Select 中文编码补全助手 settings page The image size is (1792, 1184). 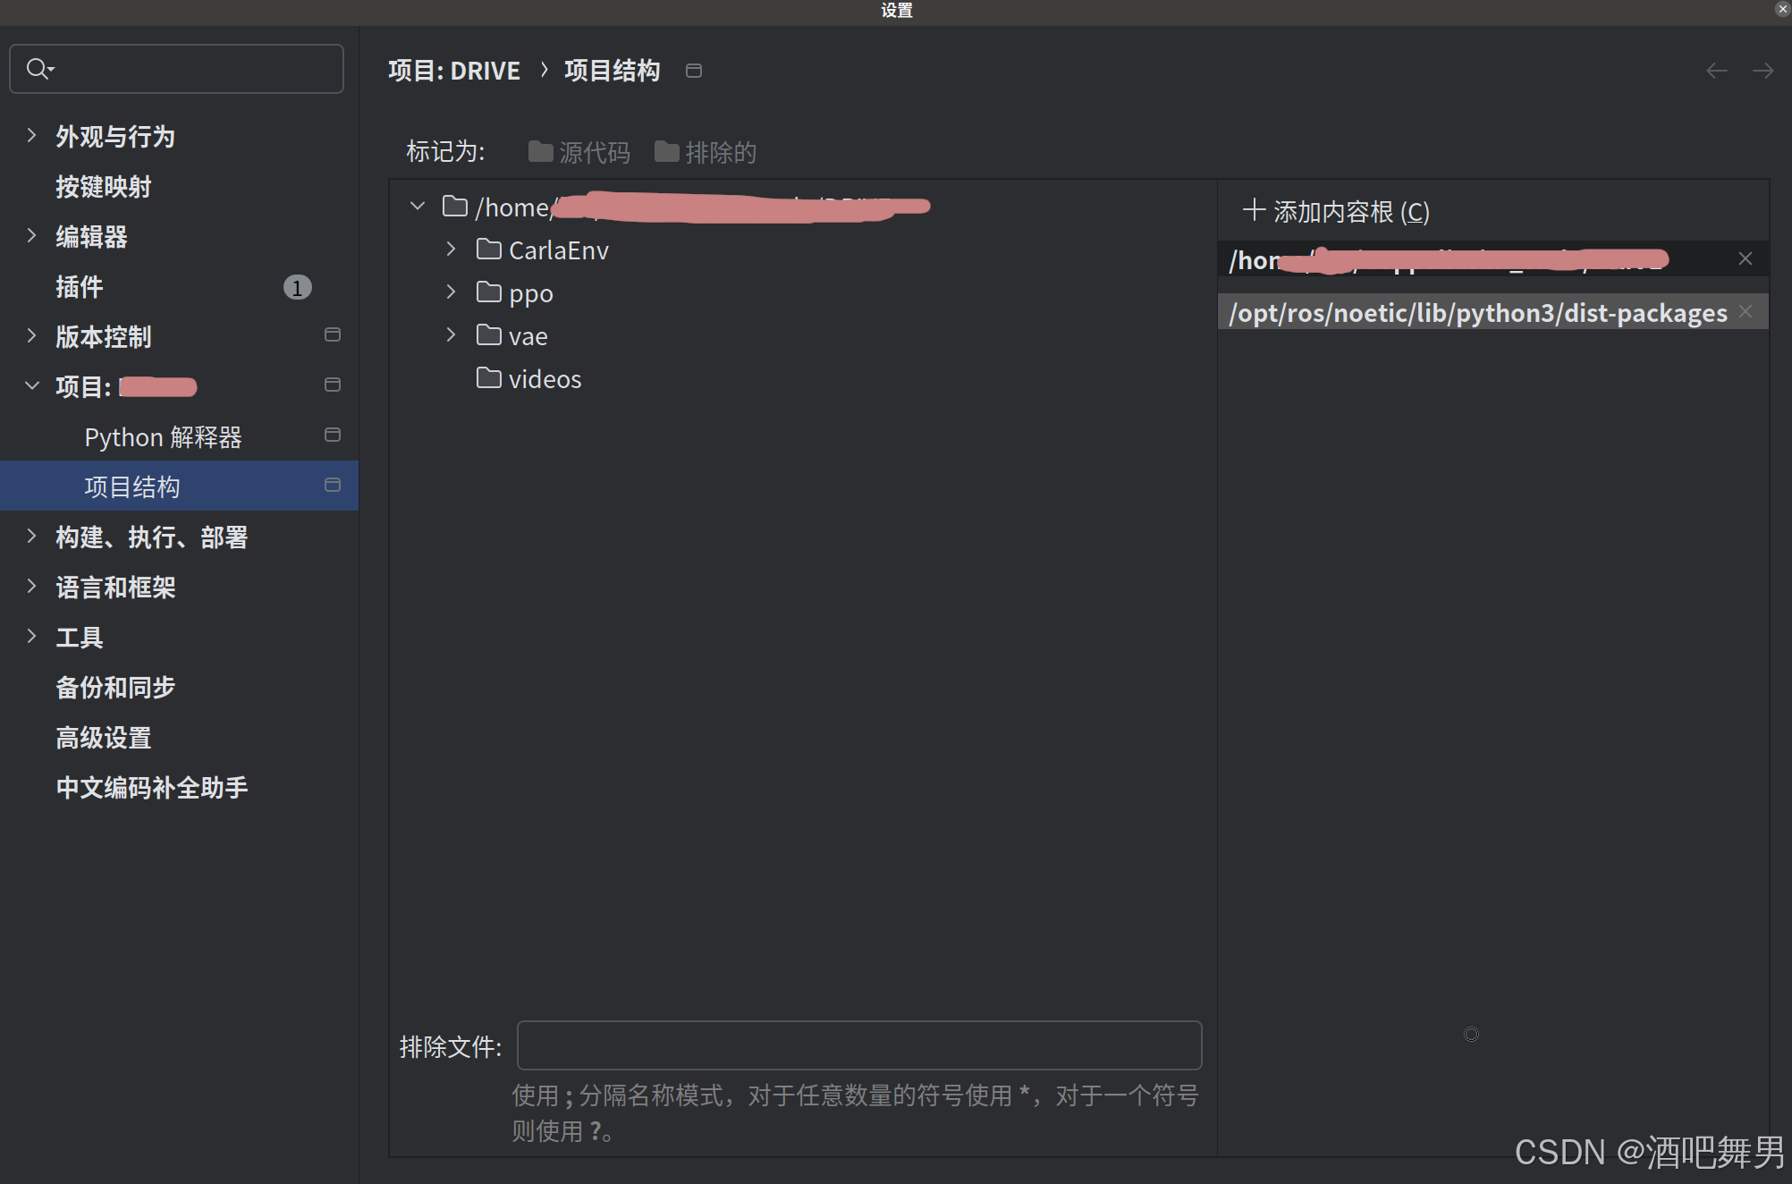click(x=151, y=787)
